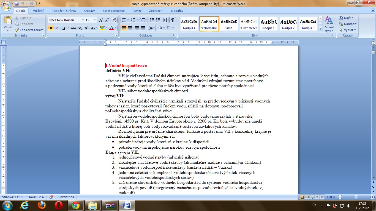This screenshot has width=376, height=211.
Task: Apply the Nadpis 1 style
Action: point(268,24)
